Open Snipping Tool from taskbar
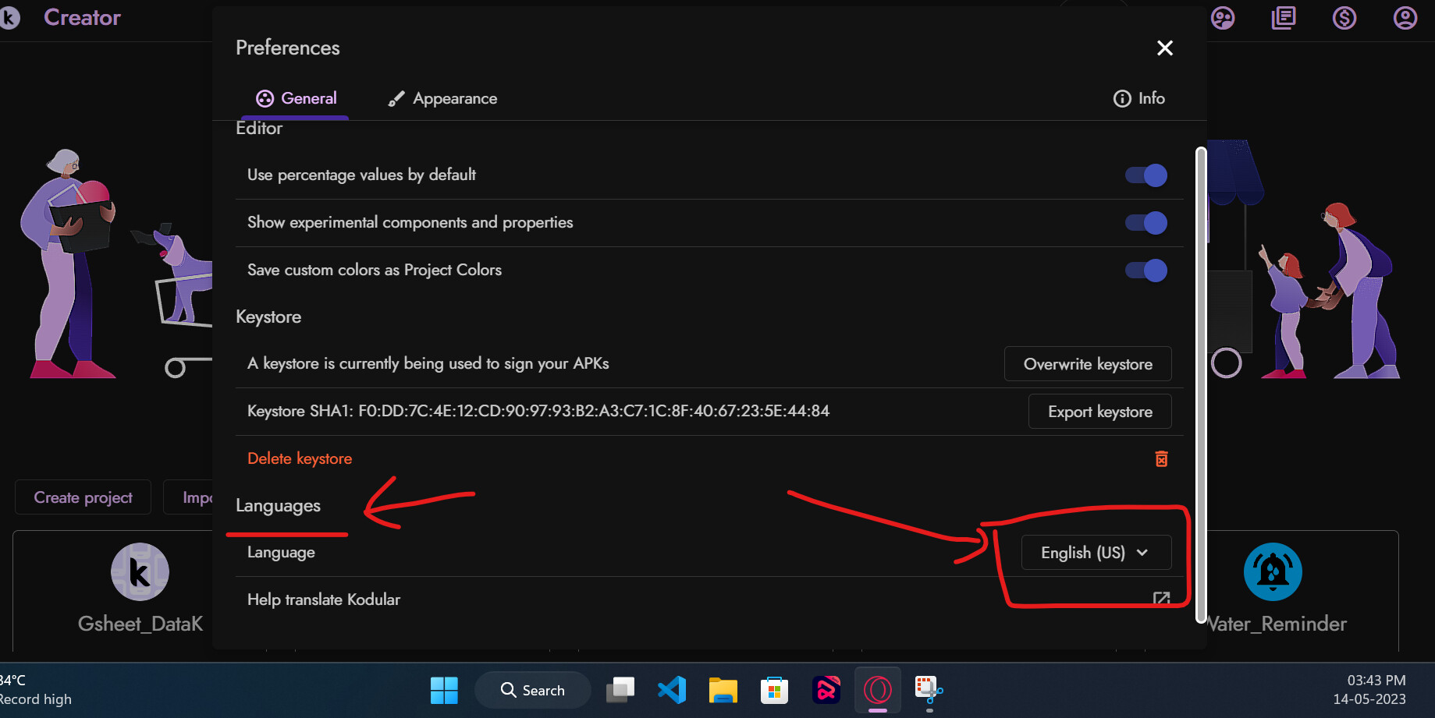The width and height of the screenshot is (1435, 718). pos(929,690)
